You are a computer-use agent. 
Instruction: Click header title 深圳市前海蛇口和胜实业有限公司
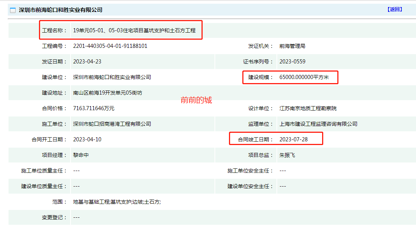point(60,10)
